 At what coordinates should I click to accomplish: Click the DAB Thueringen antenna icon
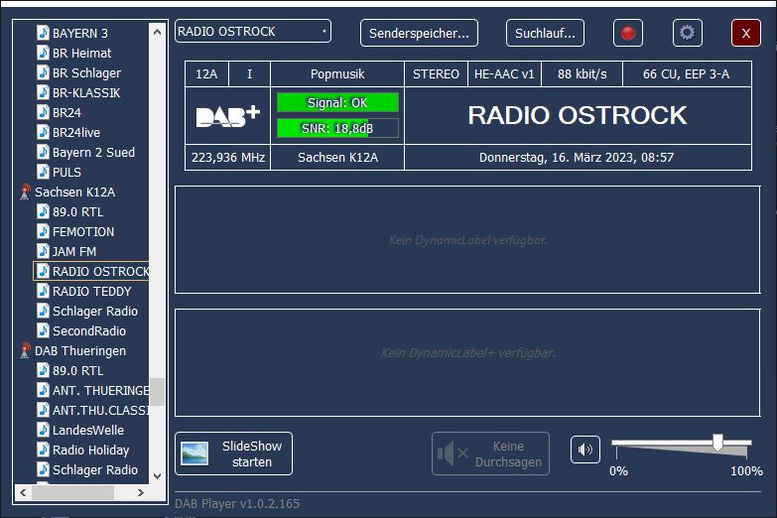tap(25, 350)
